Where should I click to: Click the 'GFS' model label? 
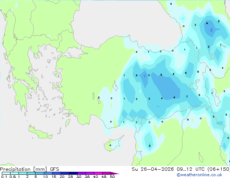[x=54, y=169]
